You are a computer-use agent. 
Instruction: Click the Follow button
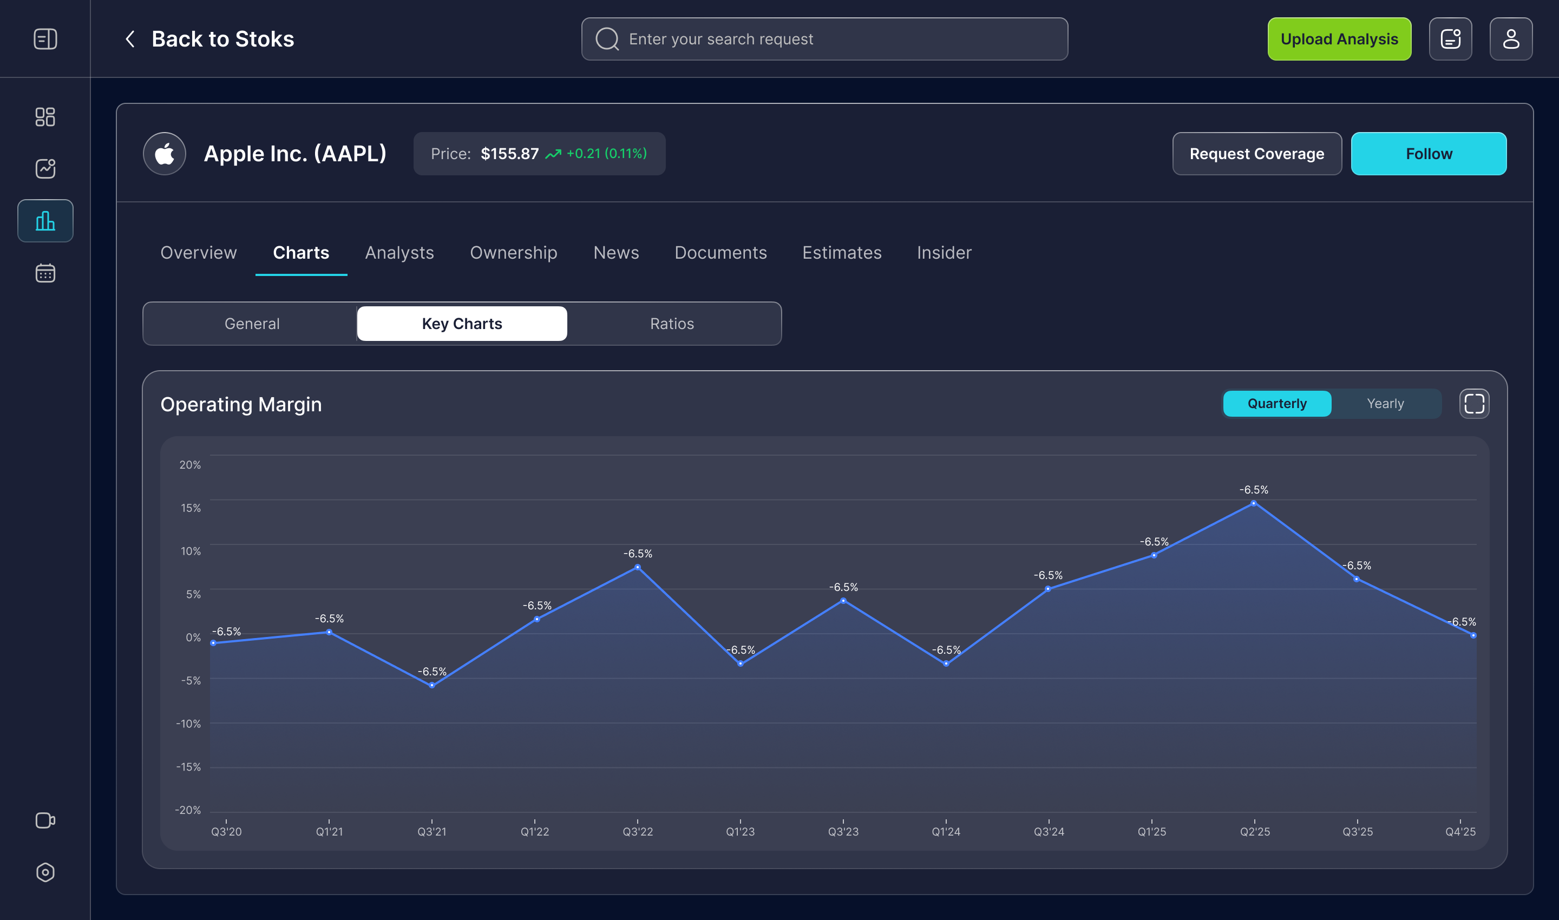point(1429,153)
